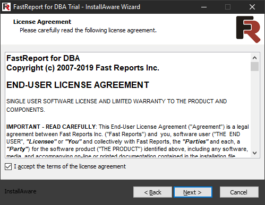Click 'Please carefully read the following' subtitle

[88, 30]
